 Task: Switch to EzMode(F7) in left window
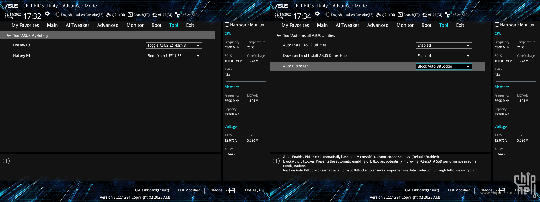222,190
